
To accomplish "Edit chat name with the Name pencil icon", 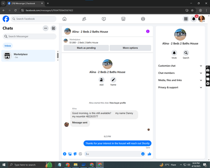I will coord(113,80).
